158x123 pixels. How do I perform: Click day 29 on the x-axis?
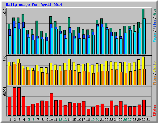(x=139, y=120)
